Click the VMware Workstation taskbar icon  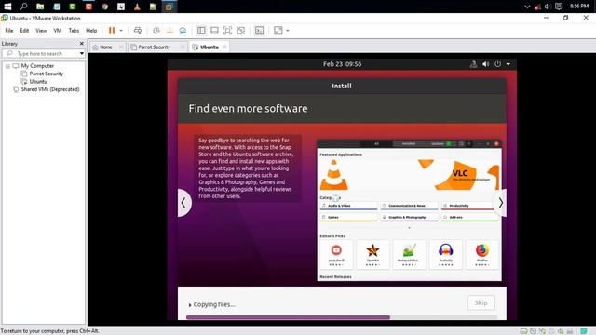(x=169, y=7)
